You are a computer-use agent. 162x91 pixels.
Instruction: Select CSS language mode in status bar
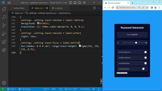[60, 89]
